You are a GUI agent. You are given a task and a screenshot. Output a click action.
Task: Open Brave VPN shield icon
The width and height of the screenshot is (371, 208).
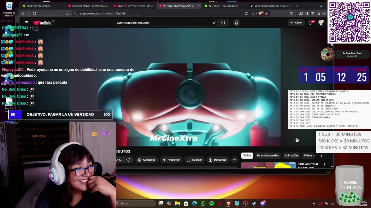pyautogui.click(x=324, y=13)
